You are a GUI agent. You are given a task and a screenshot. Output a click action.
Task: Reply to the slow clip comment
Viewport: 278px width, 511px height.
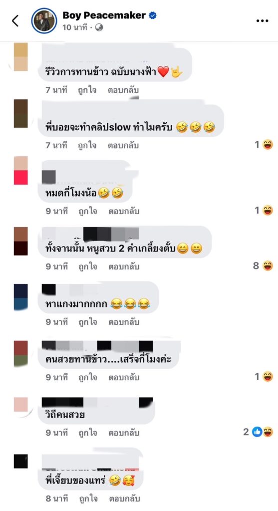pyautogui.click(x=123, y=145)
